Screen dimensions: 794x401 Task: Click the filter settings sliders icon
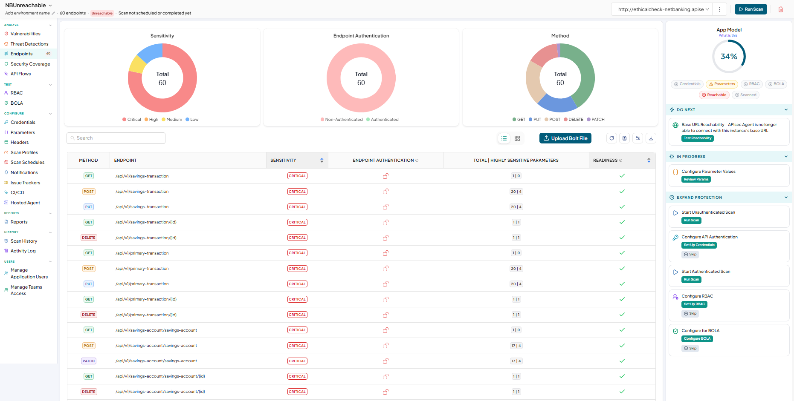pos(638,138)
